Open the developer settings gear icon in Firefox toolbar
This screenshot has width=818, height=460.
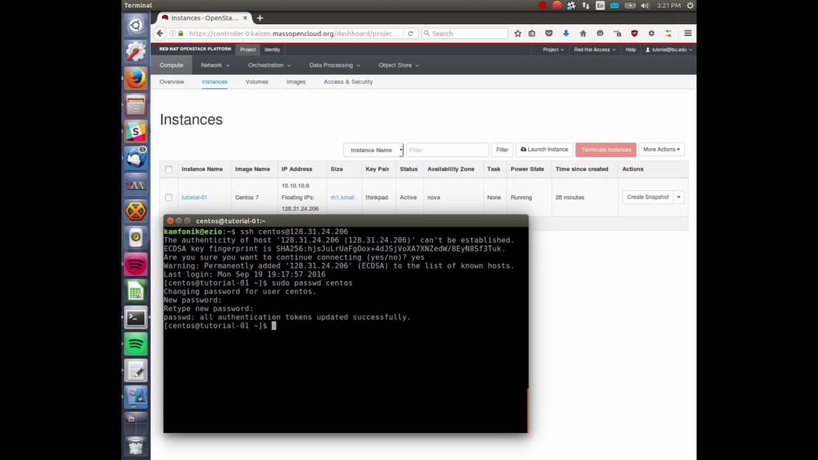click(651, 33)
